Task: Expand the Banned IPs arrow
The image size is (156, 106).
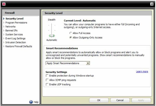Action: click(4, 31)
